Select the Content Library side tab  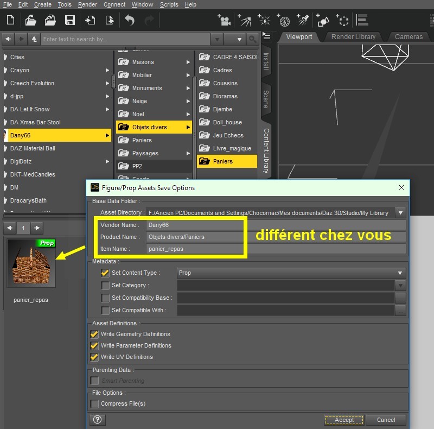coord(266,150)
